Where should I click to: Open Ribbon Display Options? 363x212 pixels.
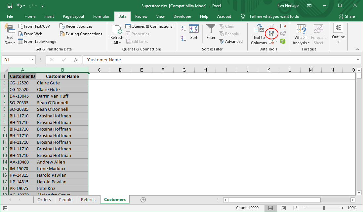(x=309, y=6)
